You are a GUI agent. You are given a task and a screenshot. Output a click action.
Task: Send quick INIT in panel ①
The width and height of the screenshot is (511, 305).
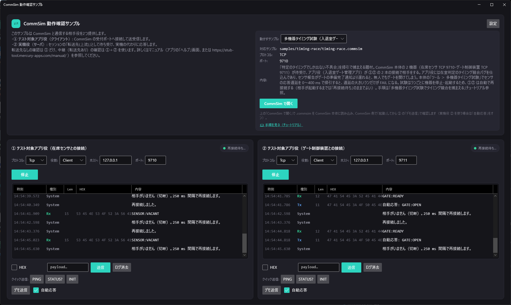(x=73, y=279)
